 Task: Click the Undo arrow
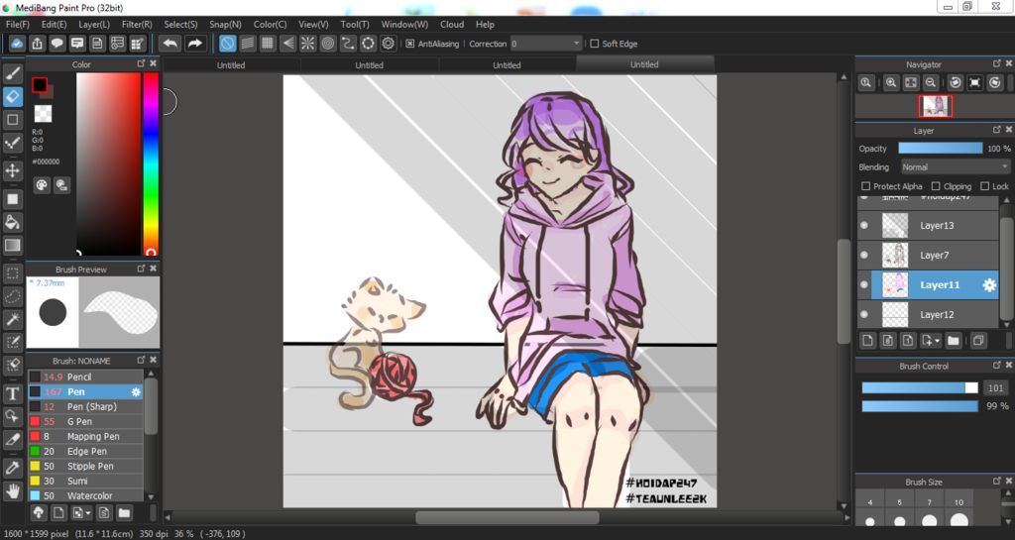click(170, 44)
